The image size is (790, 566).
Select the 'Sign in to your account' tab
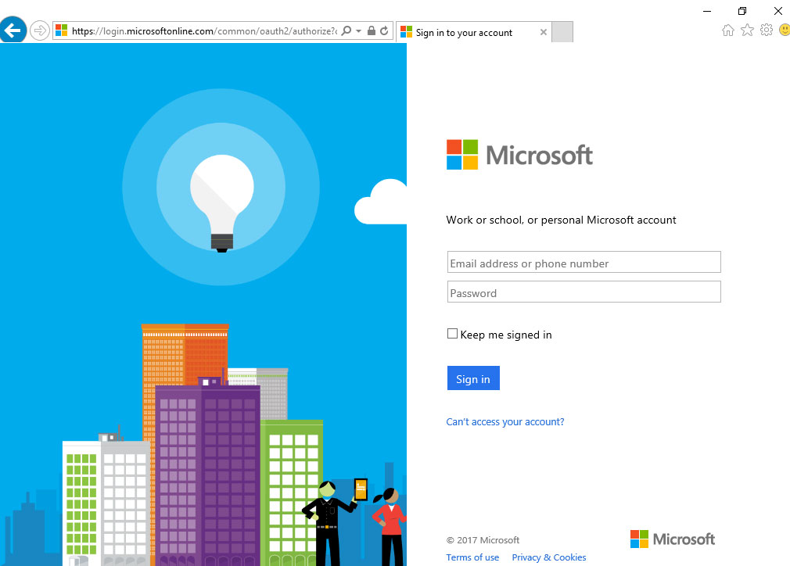point(472,32)
